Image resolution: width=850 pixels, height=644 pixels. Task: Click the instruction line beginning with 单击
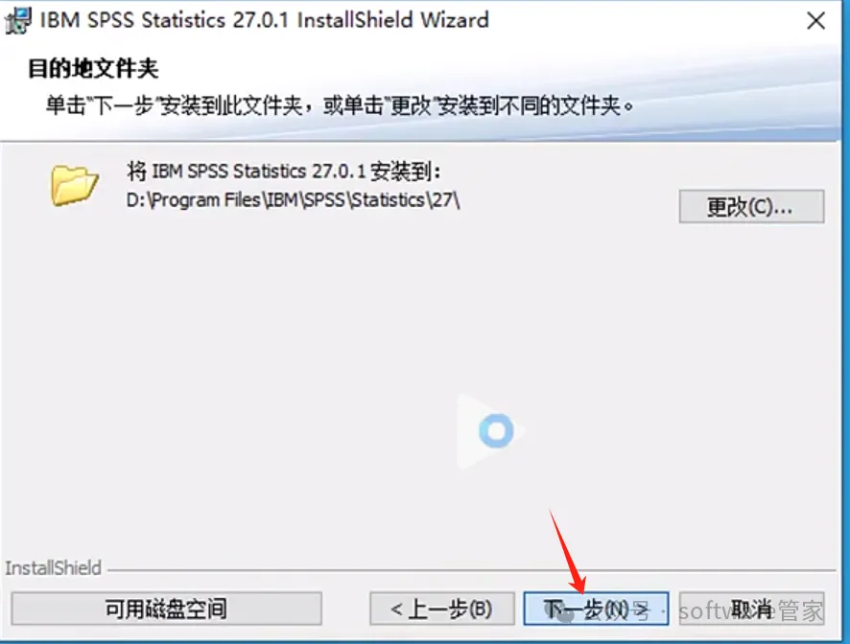point(340,105)
